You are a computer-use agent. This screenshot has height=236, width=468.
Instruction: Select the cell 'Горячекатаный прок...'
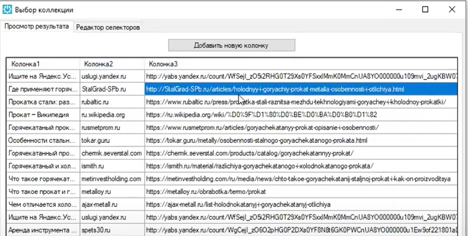[43, 128]
